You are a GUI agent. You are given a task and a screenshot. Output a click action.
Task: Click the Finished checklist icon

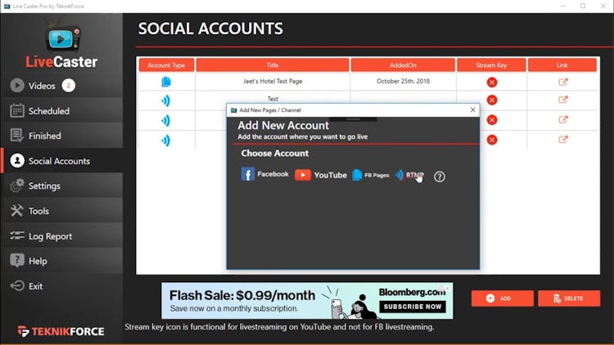[17, 136]
